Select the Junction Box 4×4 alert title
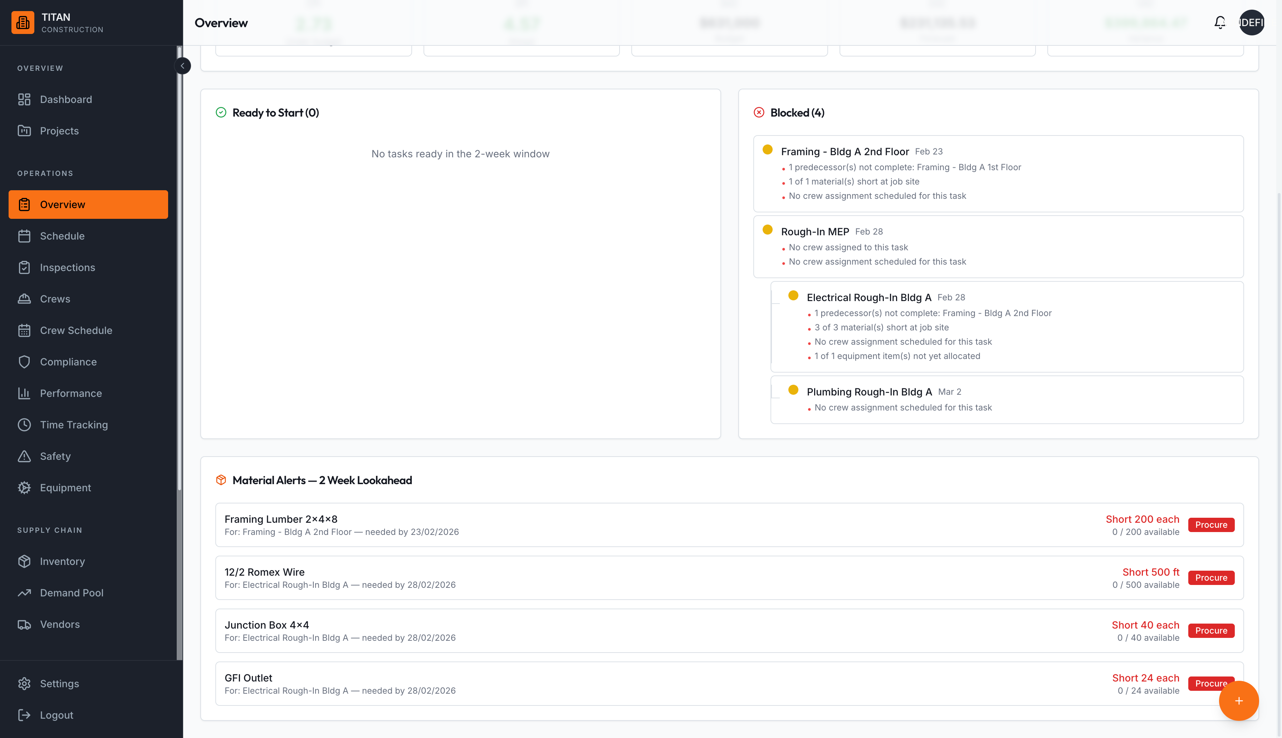This screenshot has width=1282, height=738. coord(266,625)
